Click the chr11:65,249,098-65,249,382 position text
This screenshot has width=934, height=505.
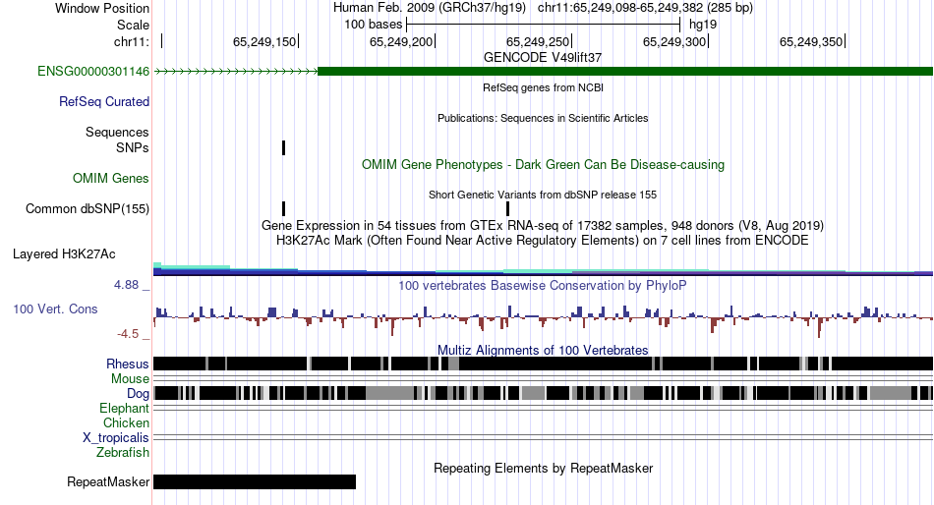pyautogui.click(x=645, y=8)
